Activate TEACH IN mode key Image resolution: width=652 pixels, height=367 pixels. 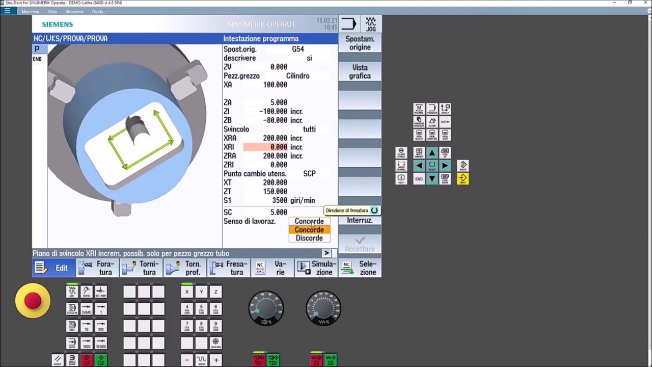[x=72, y=309]
